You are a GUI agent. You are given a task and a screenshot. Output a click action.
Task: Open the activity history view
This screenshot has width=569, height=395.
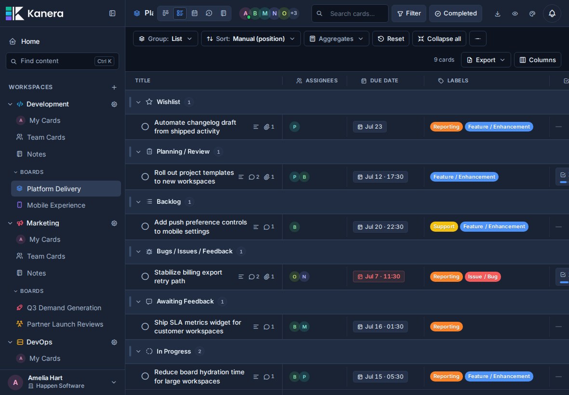click(x=209, y=13)
